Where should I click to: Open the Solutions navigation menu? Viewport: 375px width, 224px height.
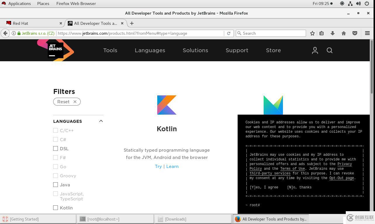click(x=195, y=50)
